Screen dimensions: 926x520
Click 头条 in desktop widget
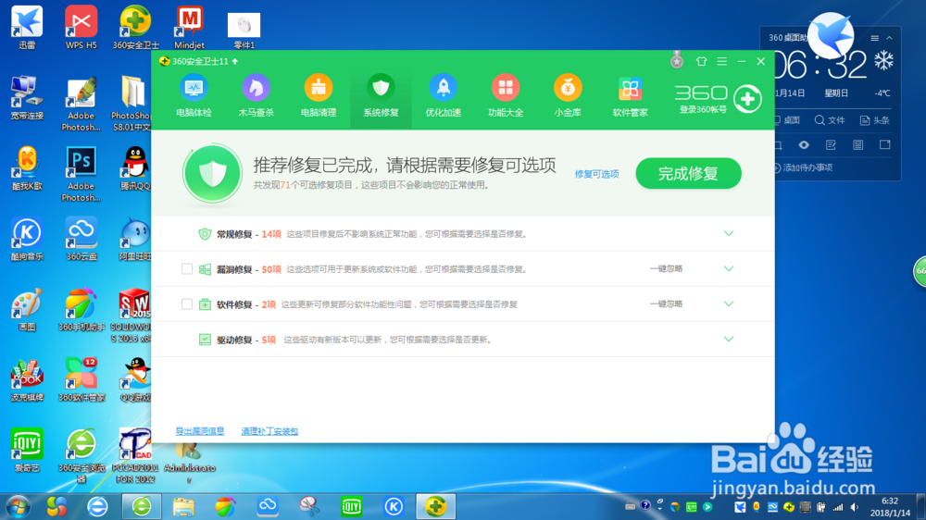click(x=875, y=120)
